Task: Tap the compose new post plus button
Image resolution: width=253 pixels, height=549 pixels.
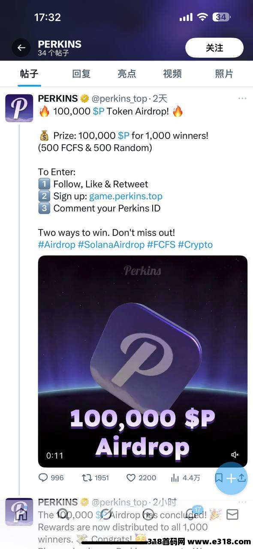Action: pyautogui.click(x=231, y=478)
